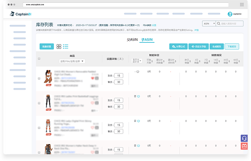Click the 下载报告 button
The width and height of the screenshot is (251, 161).
pos(232,46)
